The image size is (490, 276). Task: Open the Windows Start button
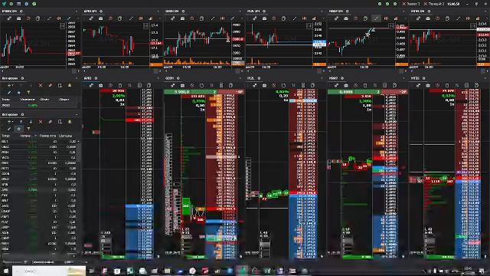coord(5,271)
